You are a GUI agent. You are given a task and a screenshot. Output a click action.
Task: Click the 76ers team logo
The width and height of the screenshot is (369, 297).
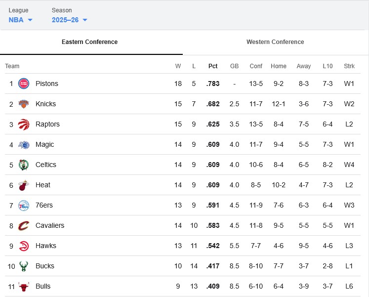24,206
